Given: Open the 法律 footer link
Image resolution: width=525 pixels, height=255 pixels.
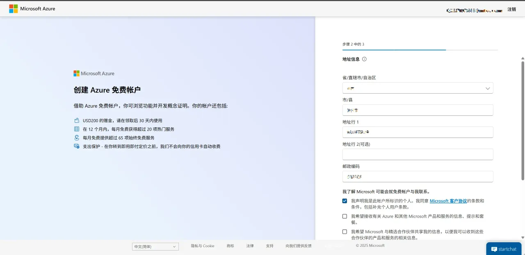Looking at the screenshot, I should click(250, 246).
